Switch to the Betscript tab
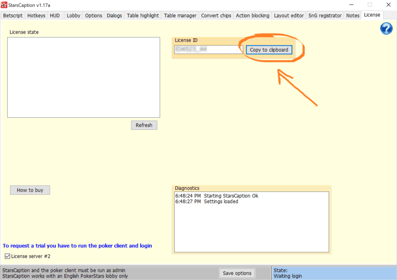The height and width of the screenshot is (280, 397). (x=13, y=16)
